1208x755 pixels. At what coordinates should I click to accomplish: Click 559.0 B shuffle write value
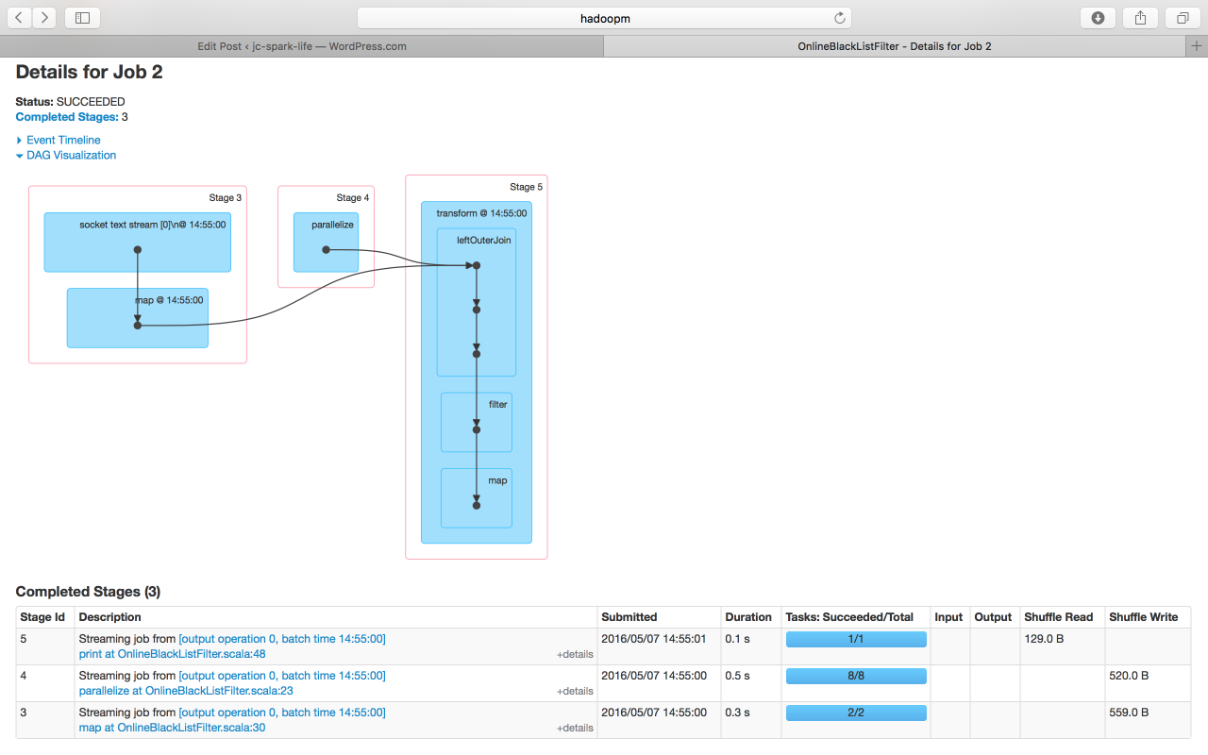click(x=1129, y=713)
